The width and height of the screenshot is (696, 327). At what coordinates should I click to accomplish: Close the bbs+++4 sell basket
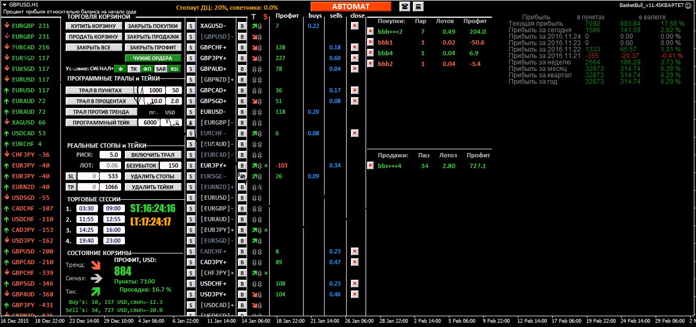pos(370,165)
